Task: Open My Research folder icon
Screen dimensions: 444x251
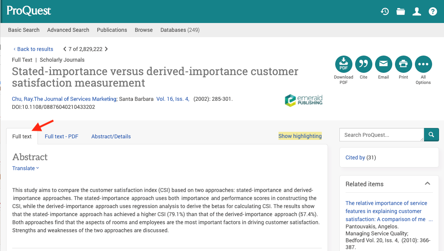Action: pyautogui.click(x=401, y=11)
